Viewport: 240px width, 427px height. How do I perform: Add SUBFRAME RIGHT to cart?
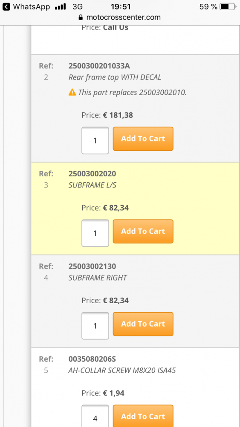(143, 324)
